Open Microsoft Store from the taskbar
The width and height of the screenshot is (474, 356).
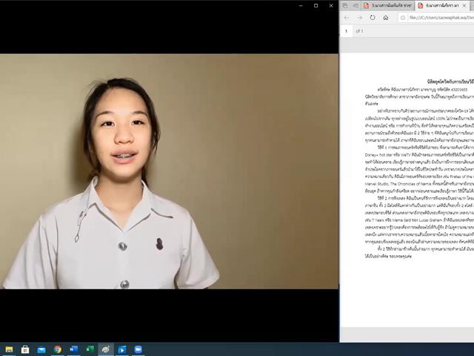coord(25,349)
